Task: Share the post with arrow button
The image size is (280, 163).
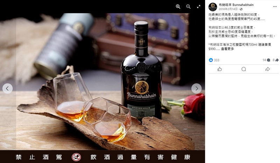Action: [x=267, y=69]
